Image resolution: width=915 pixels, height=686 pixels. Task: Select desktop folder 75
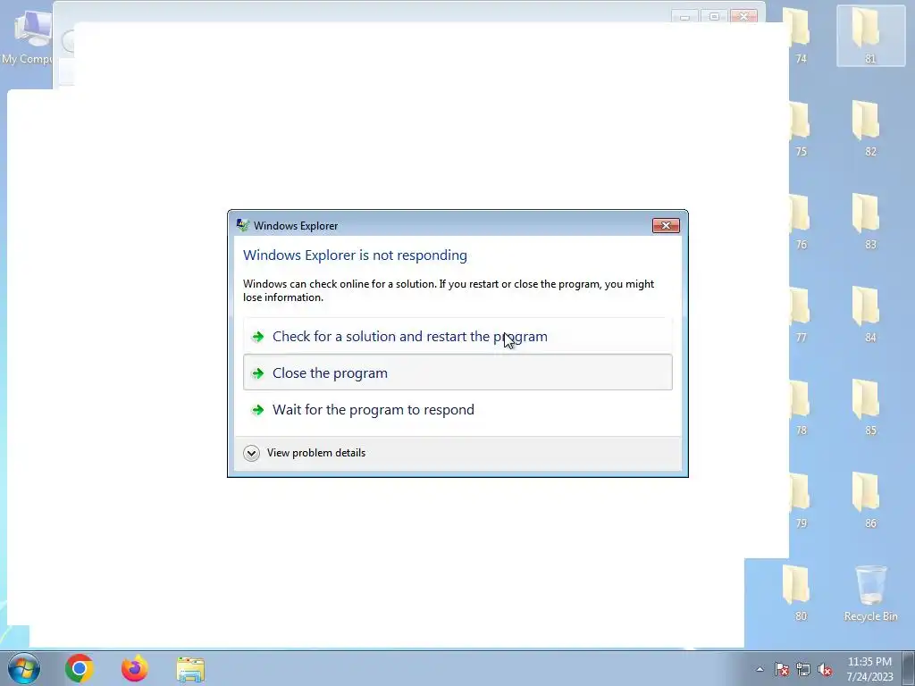[x=800, y=129]
